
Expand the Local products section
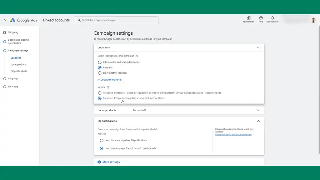coord(258,110)
